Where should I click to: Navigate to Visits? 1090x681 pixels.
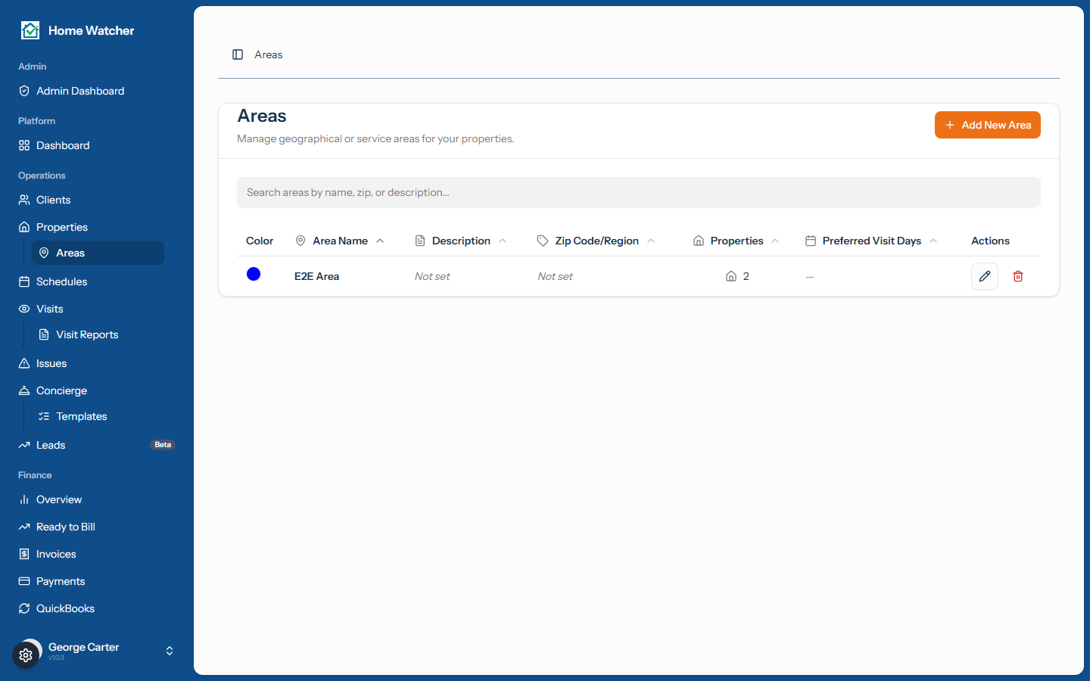coord(97,309)
